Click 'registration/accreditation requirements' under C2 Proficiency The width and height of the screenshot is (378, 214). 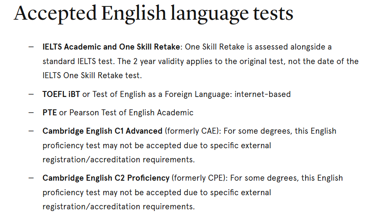(118, 207)
